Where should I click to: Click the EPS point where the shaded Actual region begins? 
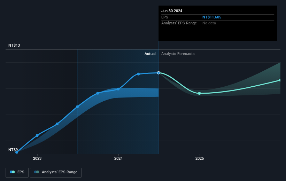(x=77, y=107)
